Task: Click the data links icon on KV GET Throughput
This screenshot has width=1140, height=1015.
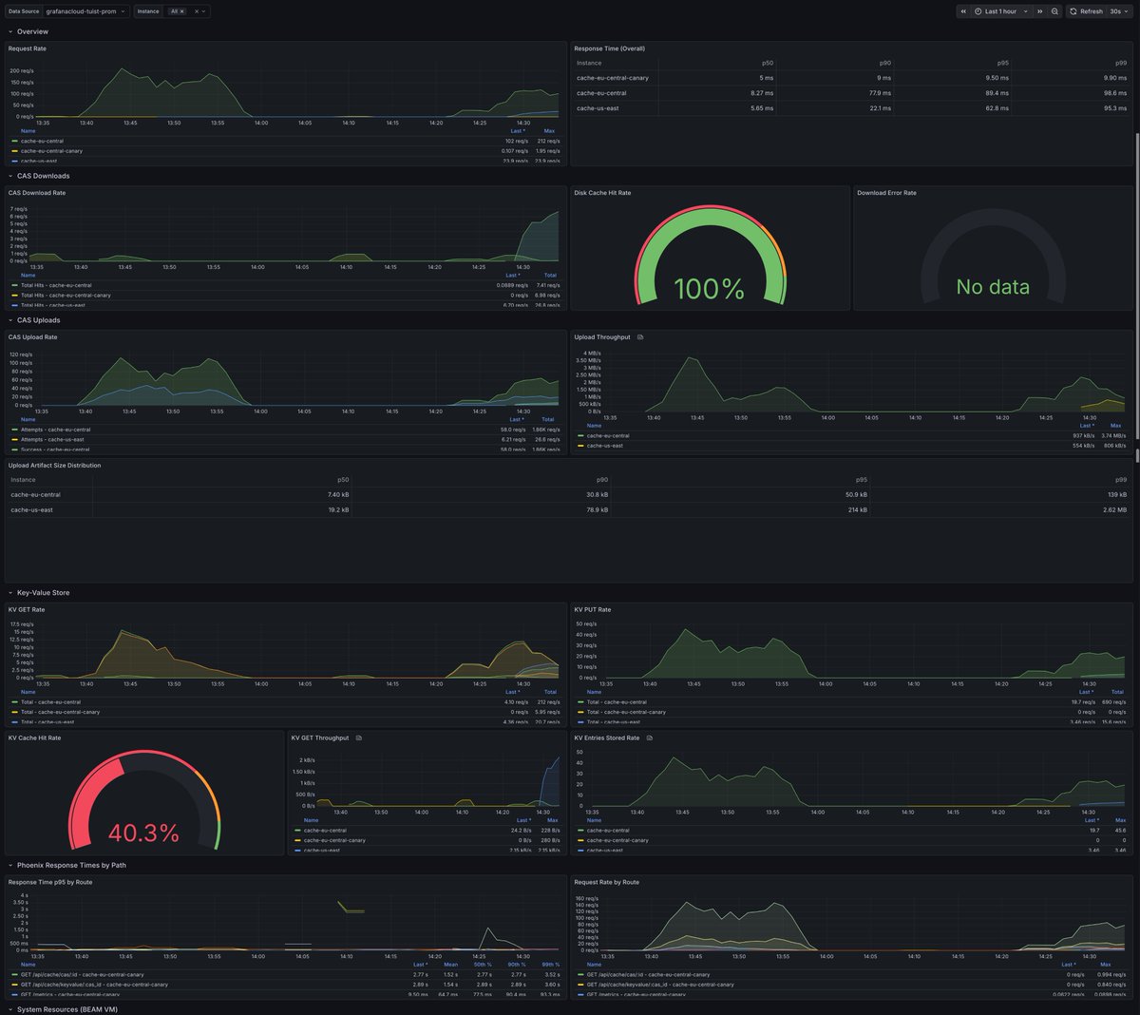Action: tap(358, 737)
